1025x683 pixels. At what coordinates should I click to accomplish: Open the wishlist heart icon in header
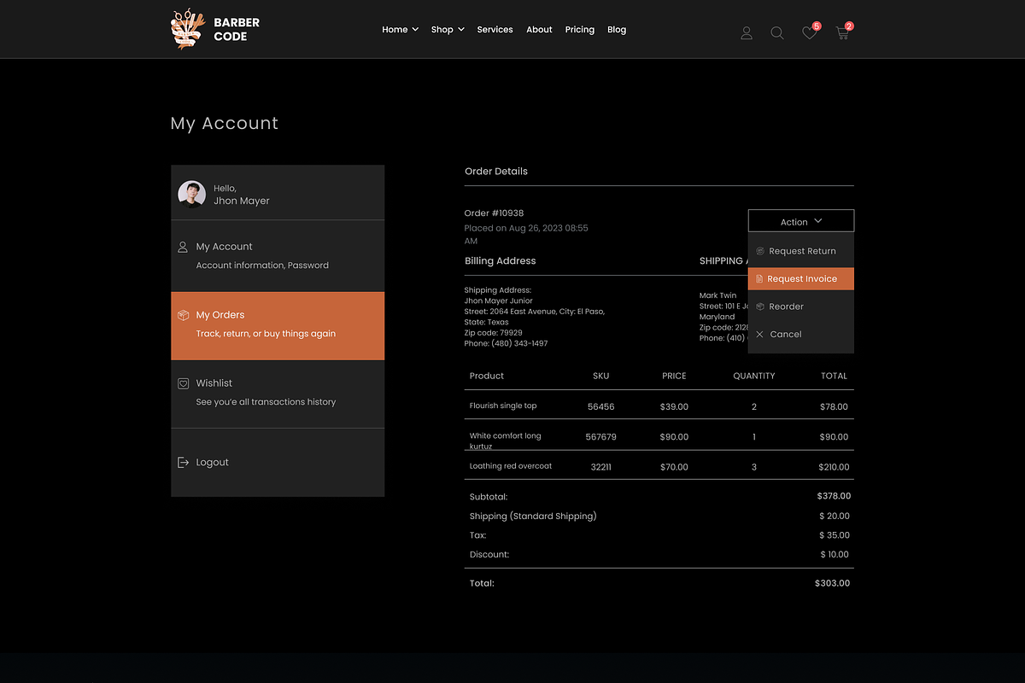point(809,33)
